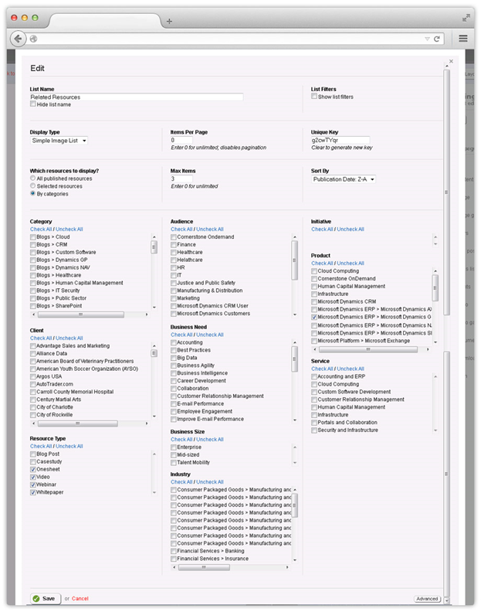Check the Accounting and ERP service checkbox
Viewport: 481px width, 612px height.
tap(314, 376)
